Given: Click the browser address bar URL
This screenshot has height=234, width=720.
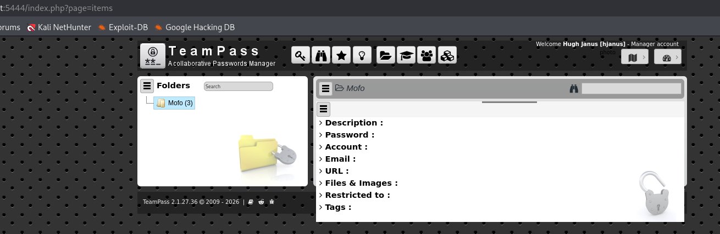Looking at the screenshot, I should click(56, 7).
